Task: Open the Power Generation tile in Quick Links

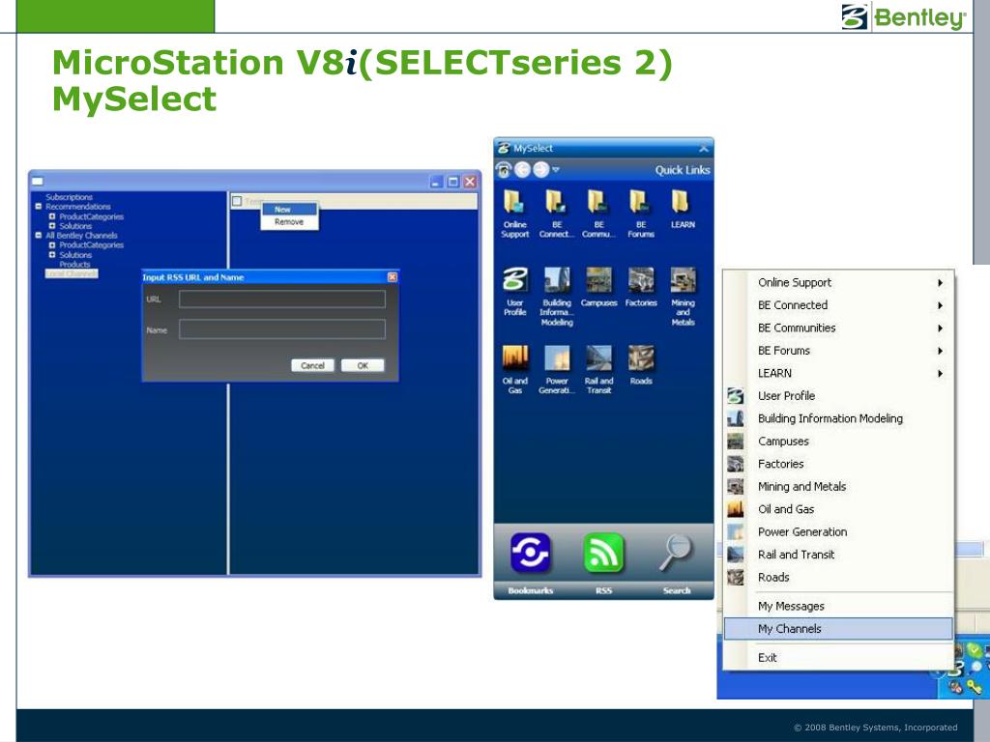Action: point(557,358)
